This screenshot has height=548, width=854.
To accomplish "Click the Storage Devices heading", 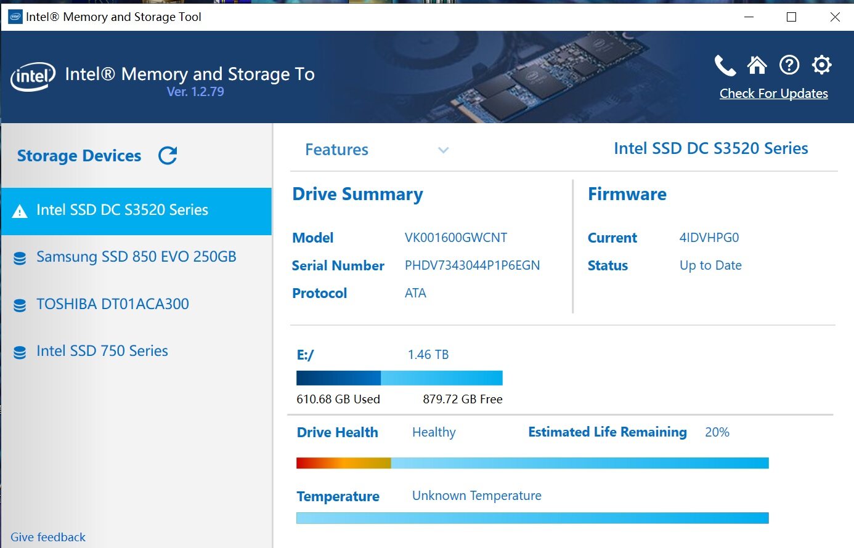I will coord(79,156).
